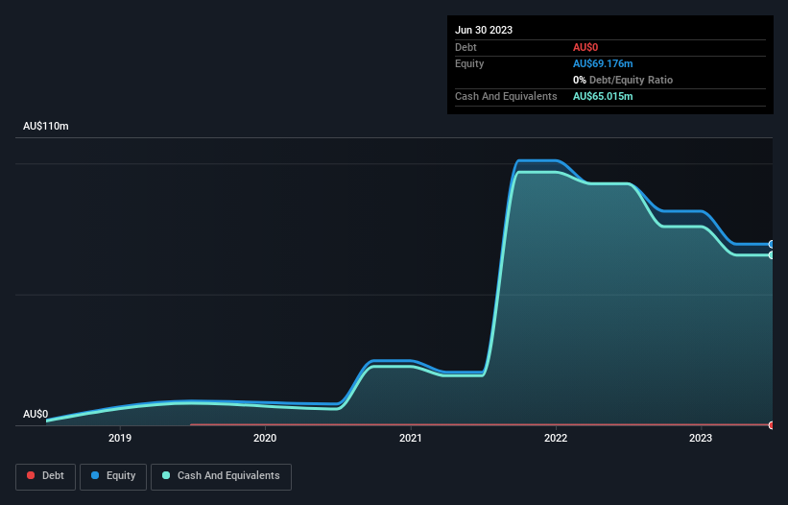Click the AU$69.176m equity value
Image resolution: width=788 pixels, height=505 pixels.
(x=603, y=63)
